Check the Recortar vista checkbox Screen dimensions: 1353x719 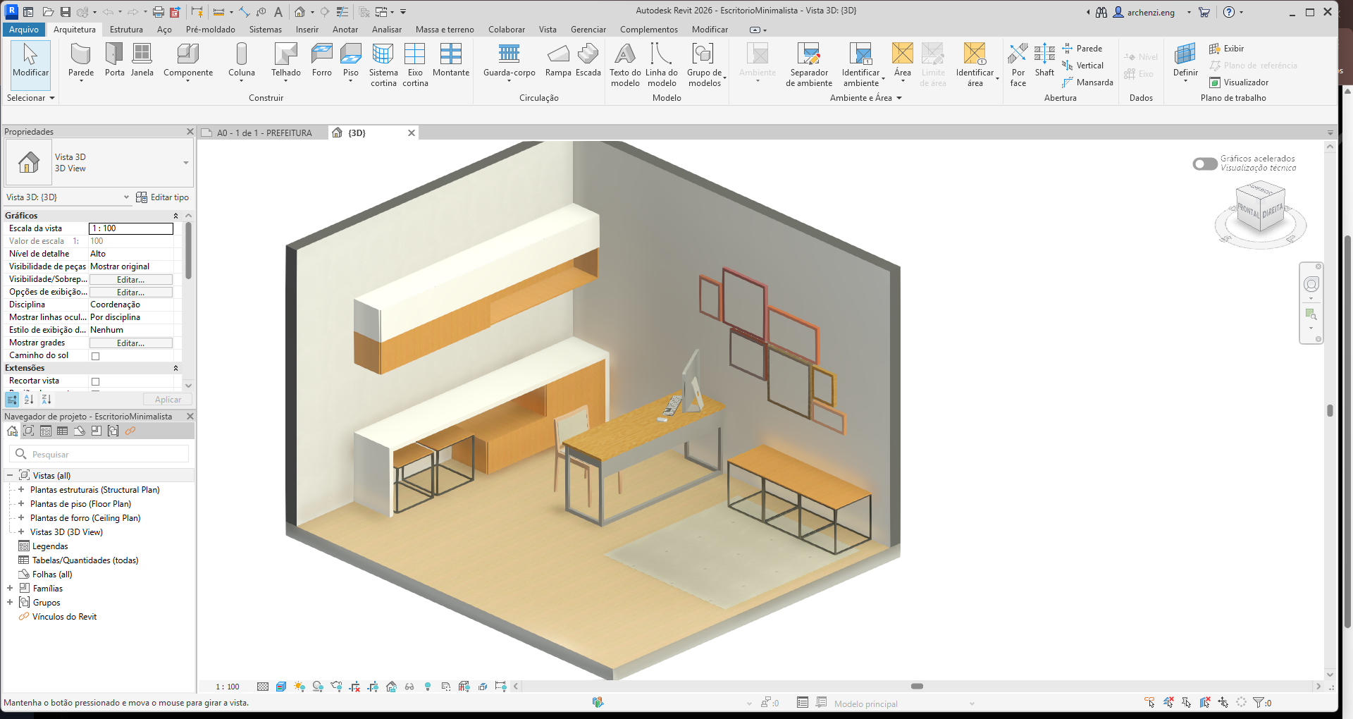(96, 381)
